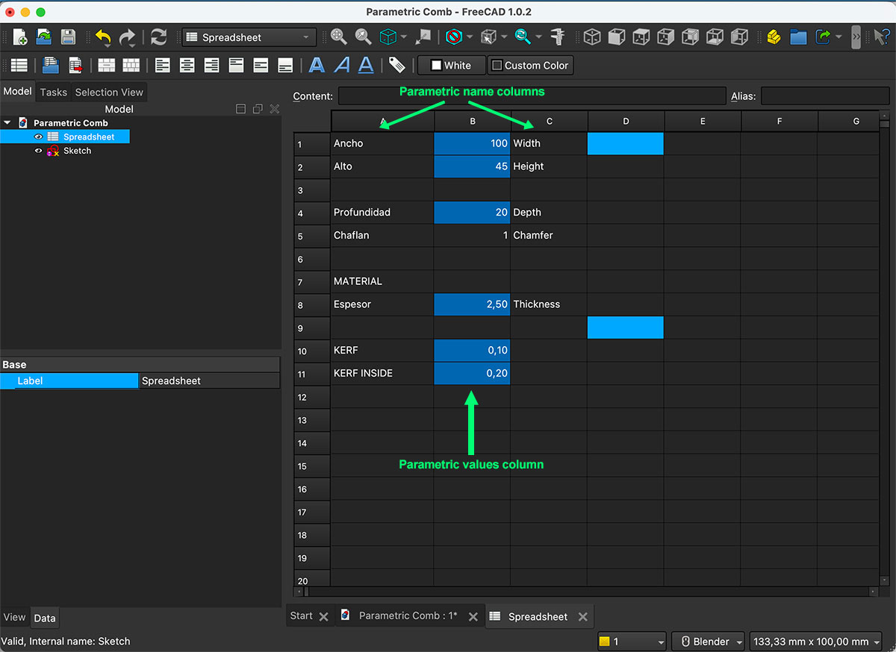896x652 pixels.
Task: Open a file via the Open document icon
Action: (43, 37)
